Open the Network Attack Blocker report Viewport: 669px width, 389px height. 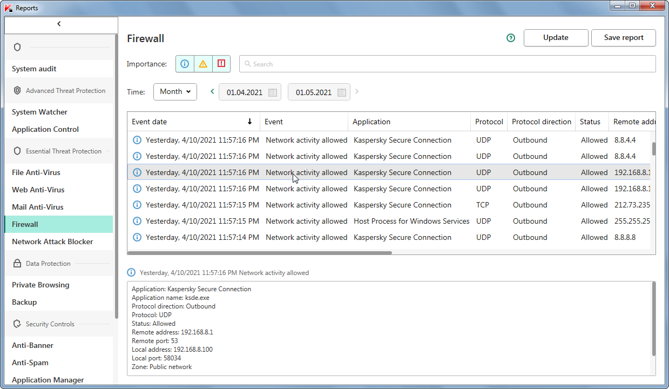pyautogui.click(x=52, y=242)
